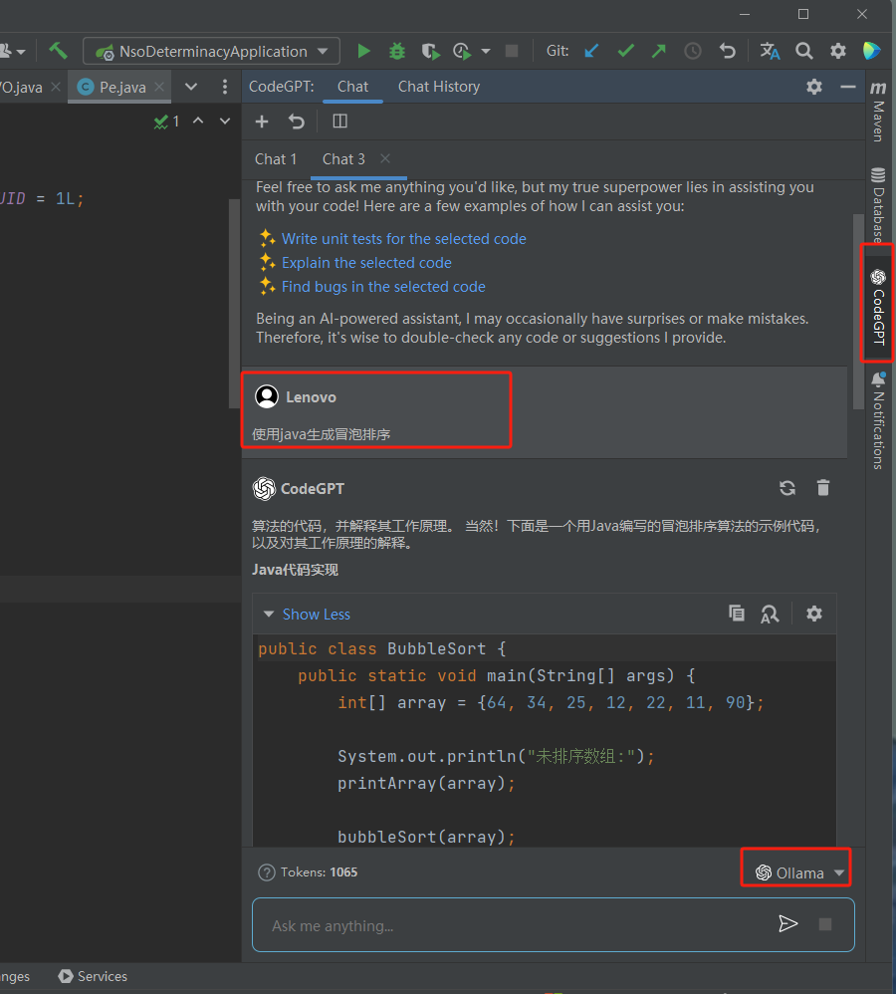This screenshot has height=994, width=896.
Task: Click the Find bugs in the selected code link
Action: point(383,287)
